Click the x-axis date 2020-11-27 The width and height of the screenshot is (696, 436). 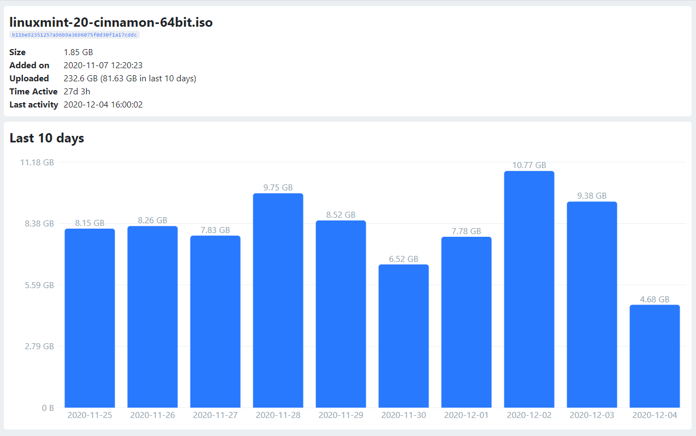pos(215,415)
